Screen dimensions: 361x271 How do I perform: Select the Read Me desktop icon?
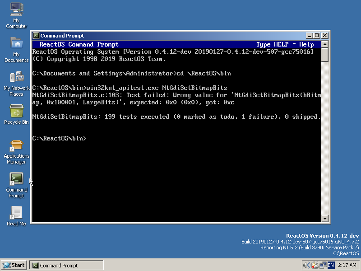pos(16,216)
